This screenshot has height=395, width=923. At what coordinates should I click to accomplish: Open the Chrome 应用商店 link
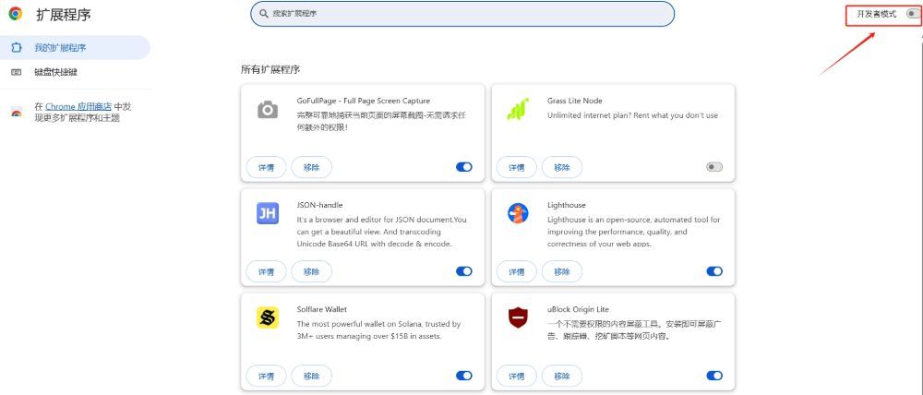78,106
